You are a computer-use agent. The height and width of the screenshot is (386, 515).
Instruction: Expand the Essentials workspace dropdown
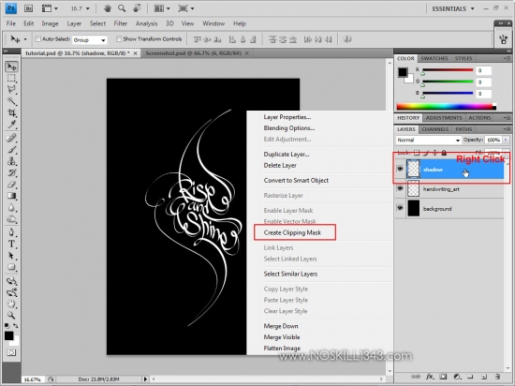tap(453, 8)
